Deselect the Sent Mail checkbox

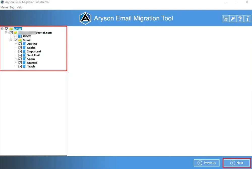pos(20,55)
